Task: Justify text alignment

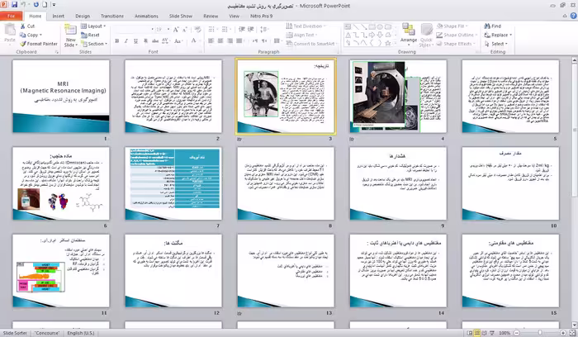Action: coord(239,41)
